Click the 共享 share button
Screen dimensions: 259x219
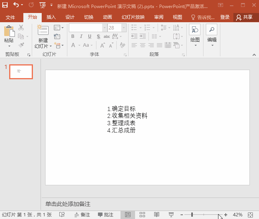coord(245,17)
